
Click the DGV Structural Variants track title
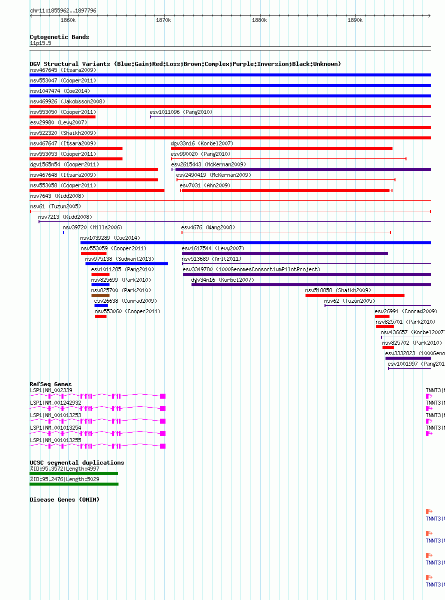185,64
